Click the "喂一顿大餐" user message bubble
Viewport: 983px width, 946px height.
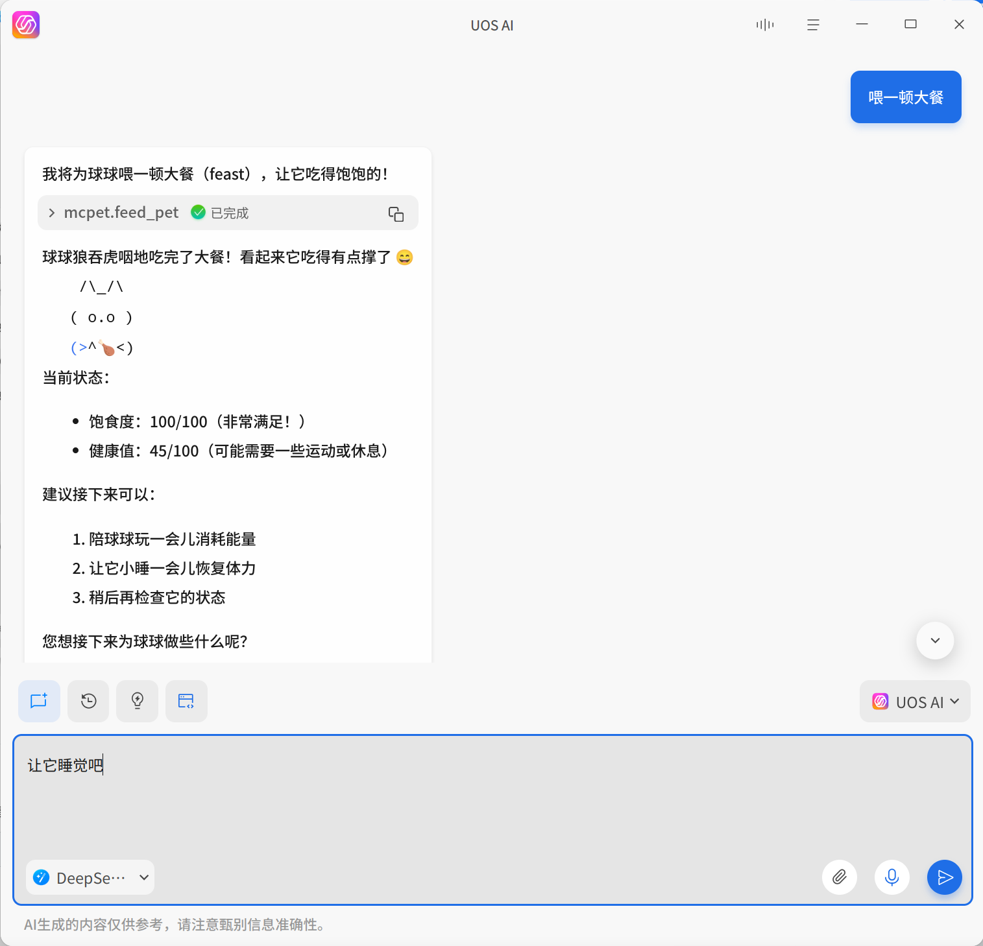pos(906,97)
